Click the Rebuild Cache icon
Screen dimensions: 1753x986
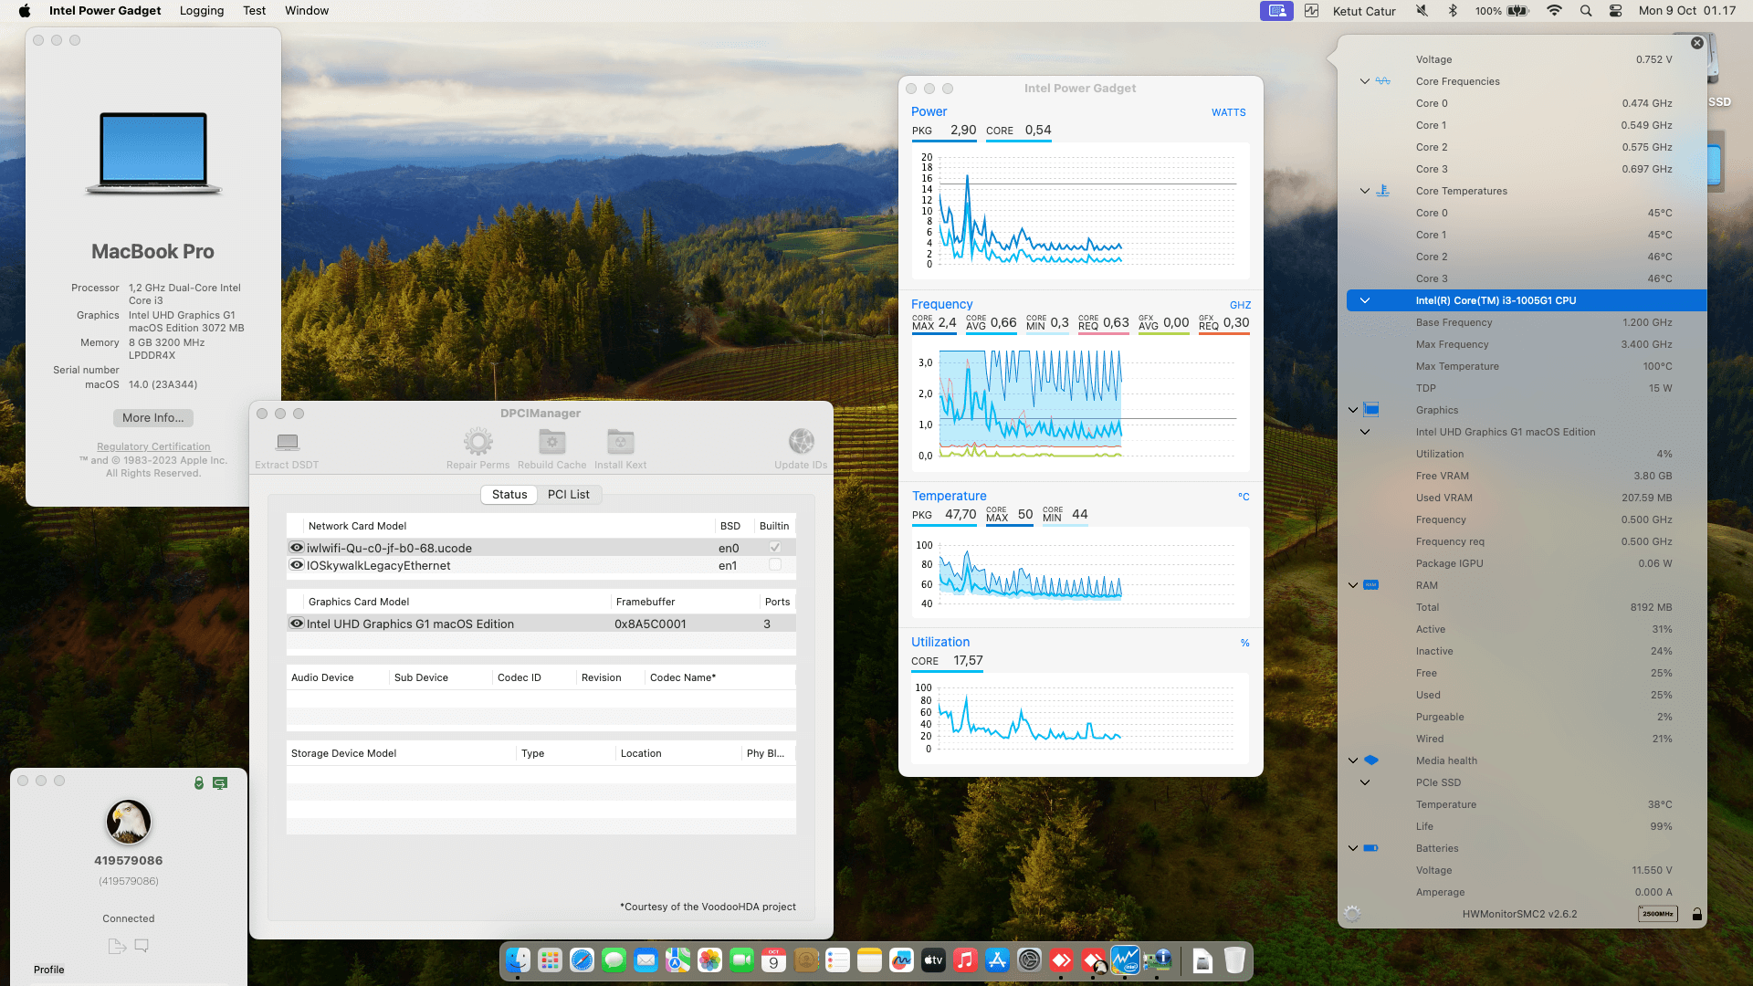coord(551,443)
